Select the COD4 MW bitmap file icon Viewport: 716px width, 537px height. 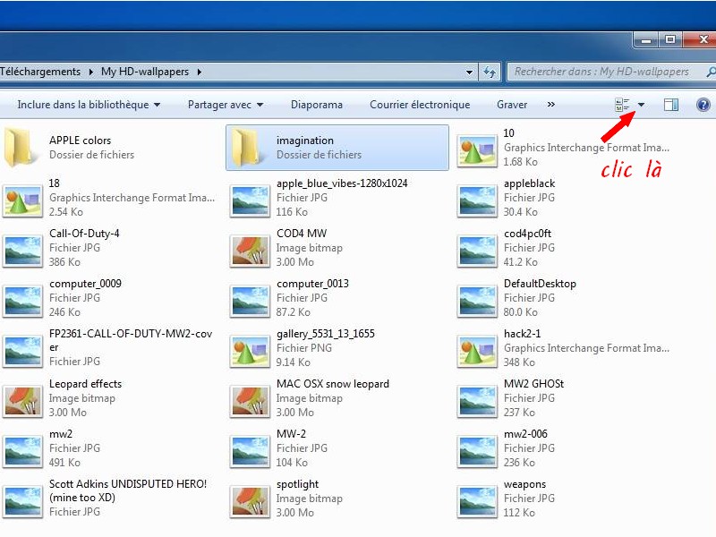250,249
